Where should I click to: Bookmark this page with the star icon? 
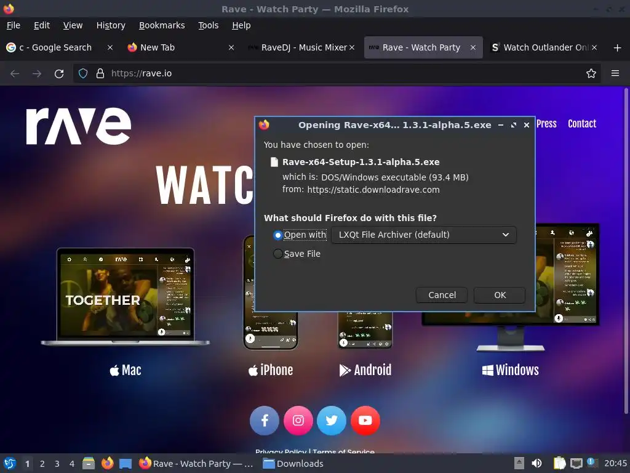point(591,74)
